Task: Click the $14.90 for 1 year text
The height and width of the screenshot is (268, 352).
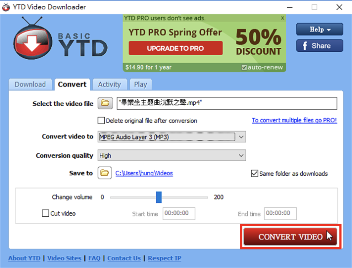Action: [148, 67]
